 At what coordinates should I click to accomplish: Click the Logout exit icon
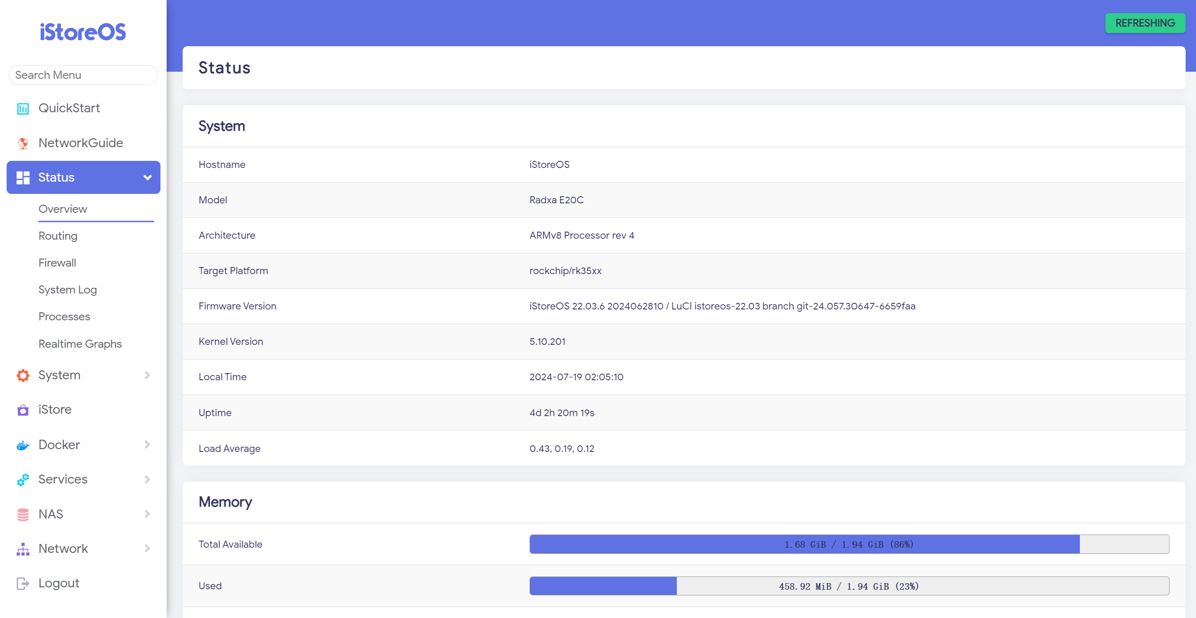tap(23, 584)
